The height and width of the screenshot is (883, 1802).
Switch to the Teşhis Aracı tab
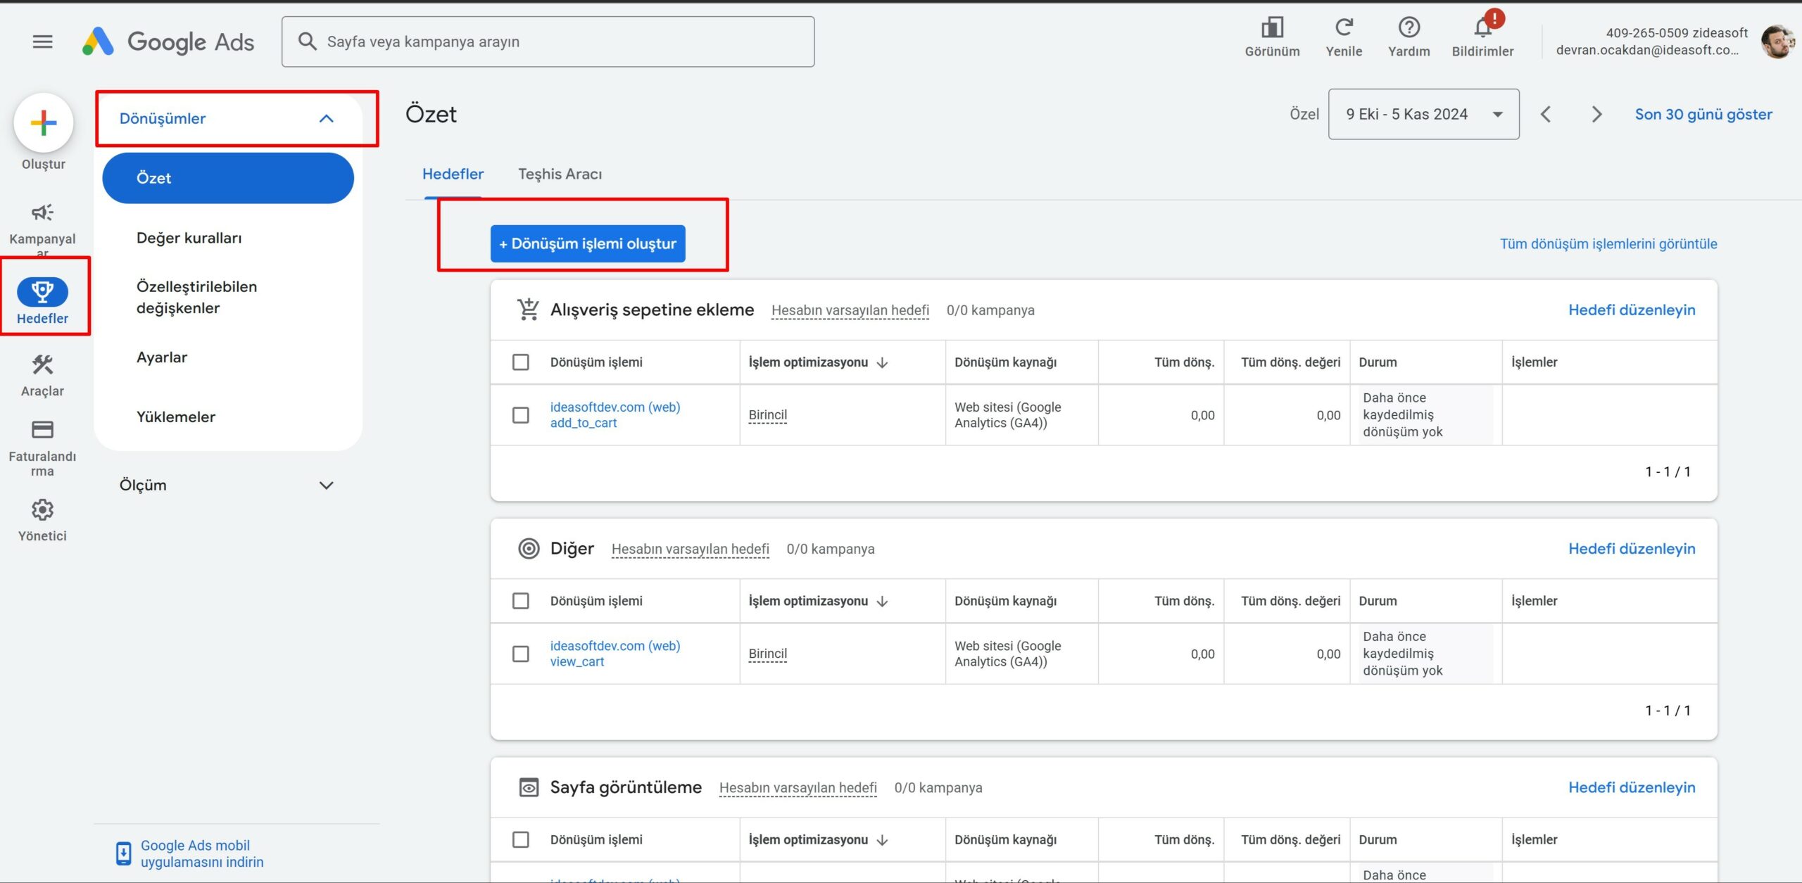coord(560,174)
